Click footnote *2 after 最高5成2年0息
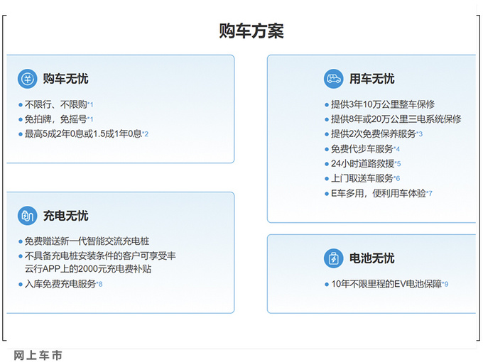This screenshot has height=362, width=483. point(145,134)
